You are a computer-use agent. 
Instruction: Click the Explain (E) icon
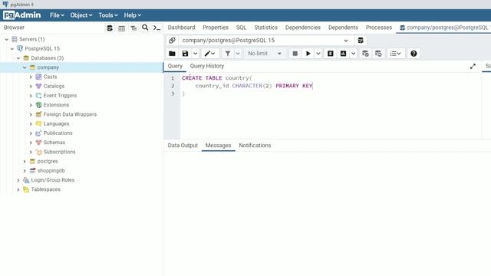331,54
